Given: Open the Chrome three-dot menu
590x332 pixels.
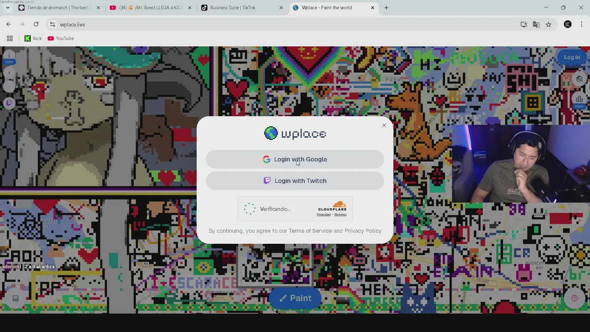Looking at the screenshot, I should pos(582,24).
